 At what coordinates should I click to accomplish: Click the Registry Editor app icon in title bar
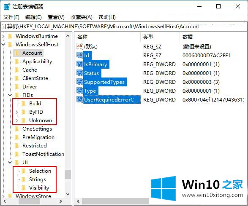[x=7, y=7]
